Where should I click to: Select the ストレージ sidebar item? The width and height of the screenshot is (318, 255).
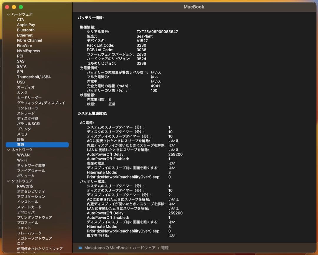(x=26, y=113)
